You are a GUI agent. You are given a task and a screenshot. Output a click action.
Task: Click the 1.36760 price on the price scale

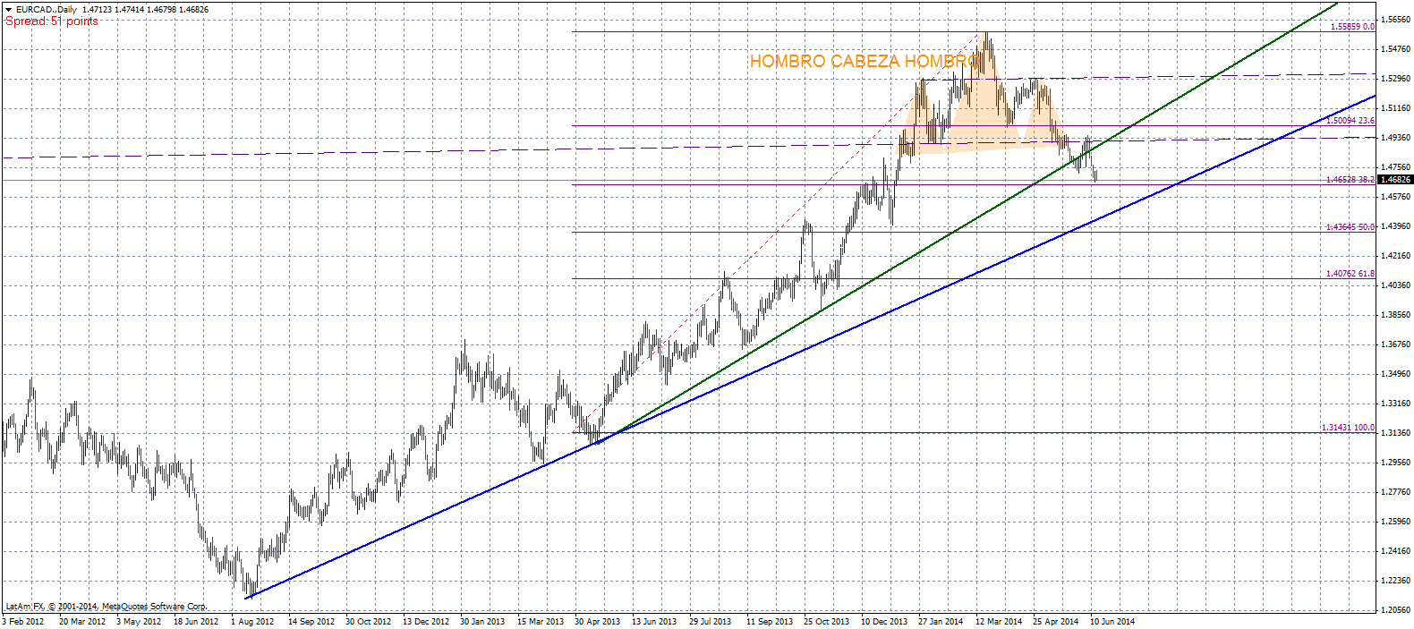(1396, 344)
